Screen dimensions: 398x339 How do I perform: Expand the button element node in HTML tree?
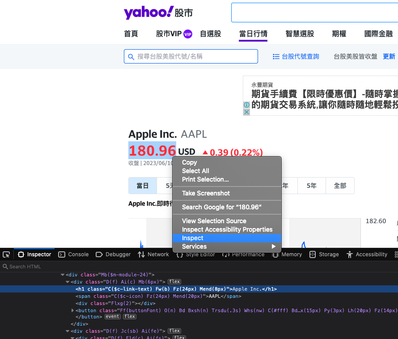(73, 310)
